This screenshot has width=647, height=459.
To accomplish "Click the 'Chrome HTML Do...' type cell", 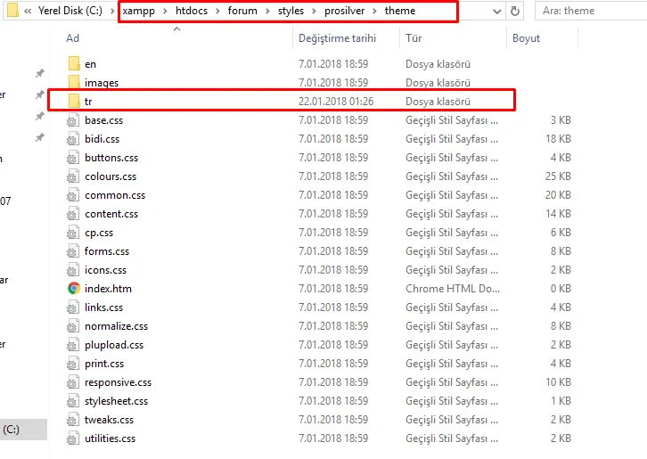I will (x=453, y=289).
